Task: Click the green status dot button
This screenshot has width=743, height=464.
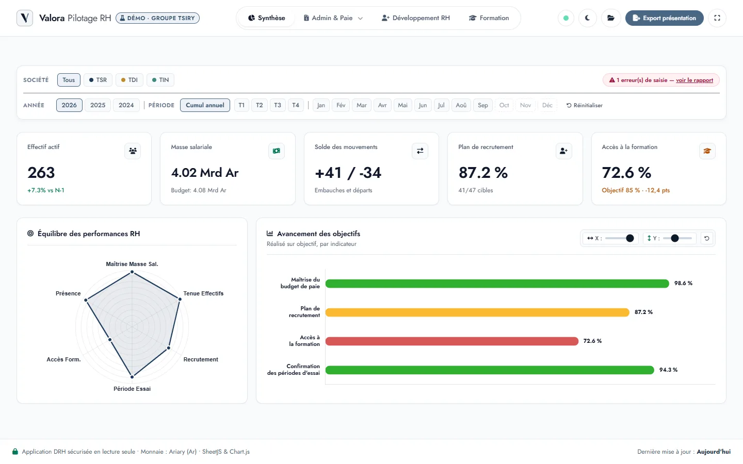Action: pyautogui.click(x=566, y=18)
